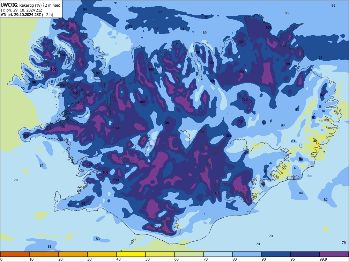
Task: Click the humidity value 82 off the southeast coast
Action: pyautogui.click(x=326, y=199)
